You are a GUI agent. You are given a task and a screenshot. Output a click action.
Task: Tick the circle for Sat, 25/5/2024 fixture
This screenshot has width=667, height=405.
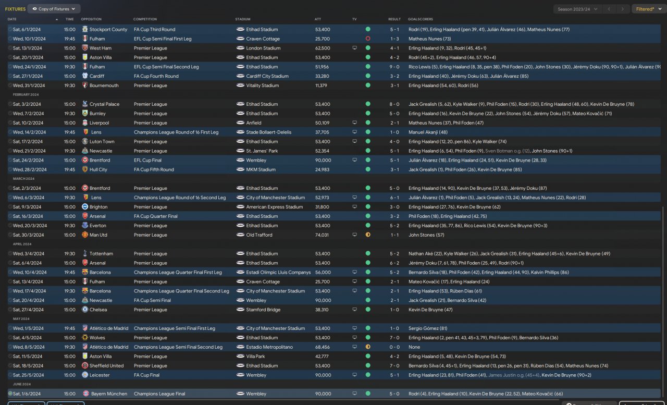(x=10, y=375)
